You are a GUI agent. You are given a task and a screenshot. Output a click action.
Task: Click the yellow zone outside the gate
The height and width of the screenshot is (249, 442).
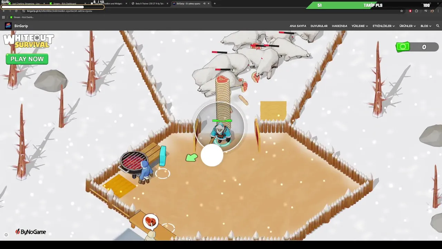click(x=273, y=111)
